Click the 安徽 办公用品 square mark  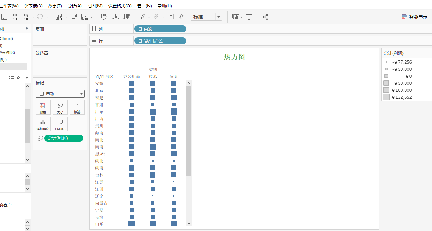[132, 83]
